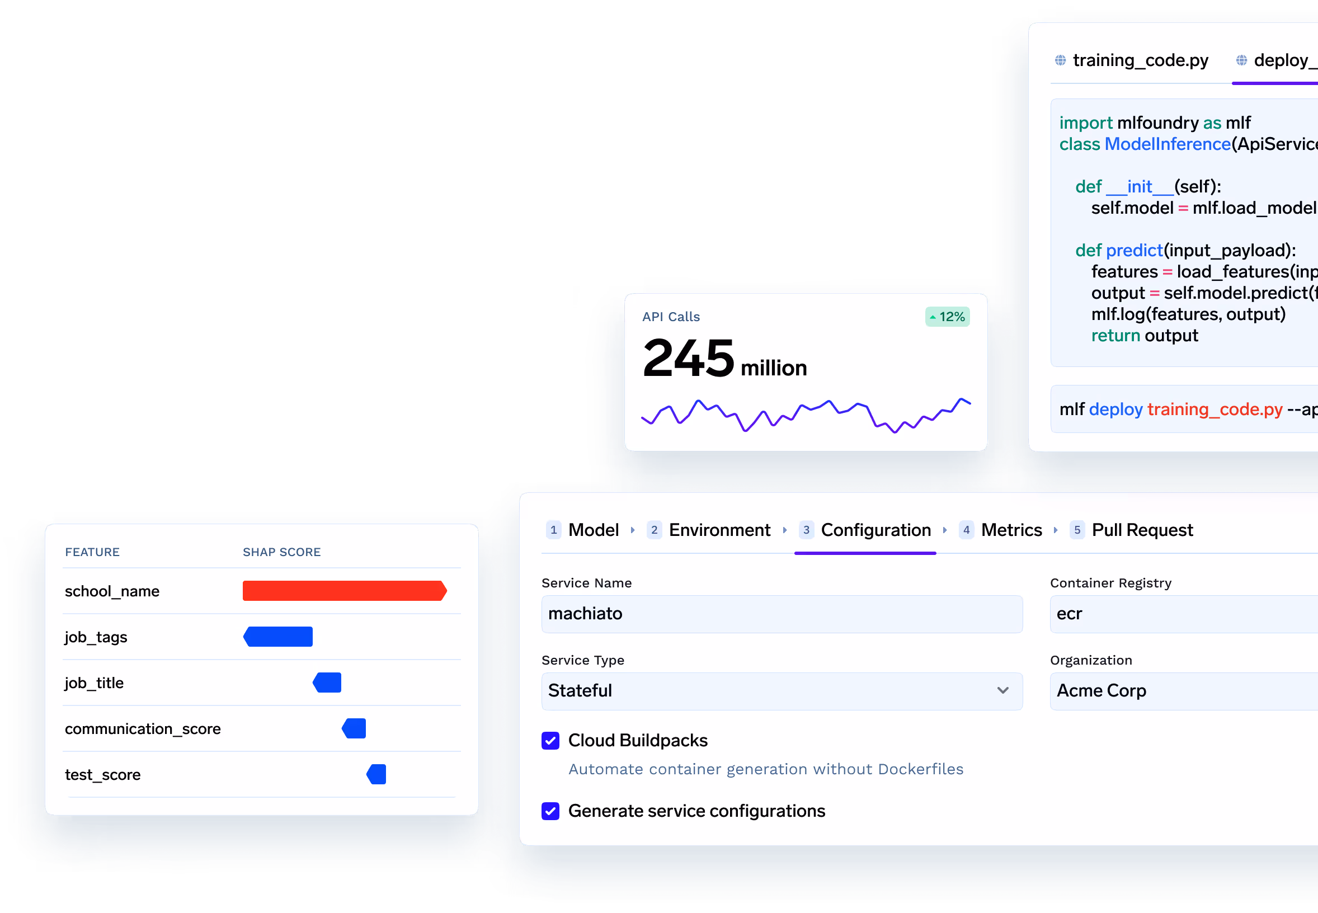The height and width of the screenshot is (913, 1318).
Task: Click globe icon on deploy tab
Action: click(1241, 60)
